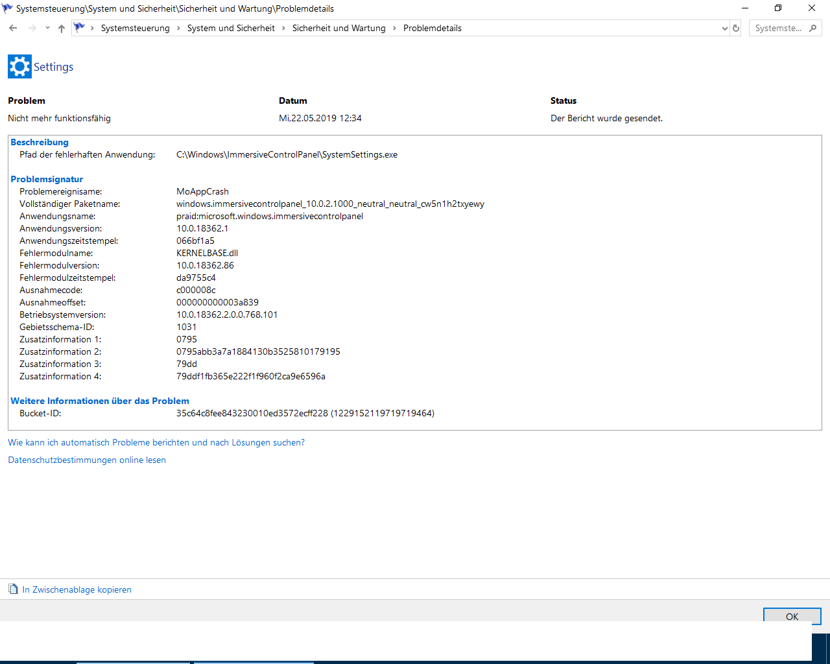Select MoAppCrash event name value
Viewport: 830px width, 664px height.
[202, 191]
